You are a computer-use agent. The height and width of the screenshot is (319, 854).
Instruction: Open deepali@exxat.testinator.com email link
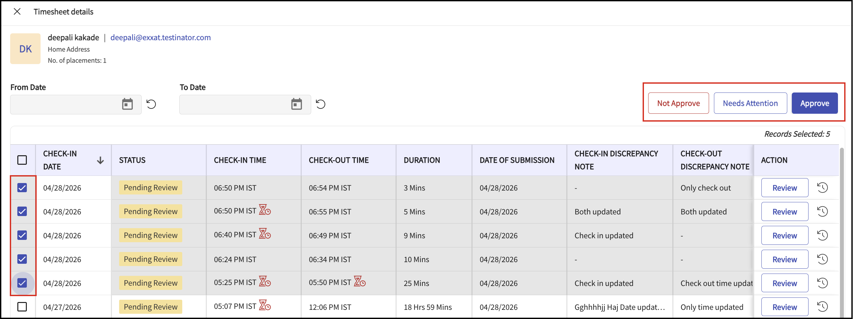pos(160,38)
